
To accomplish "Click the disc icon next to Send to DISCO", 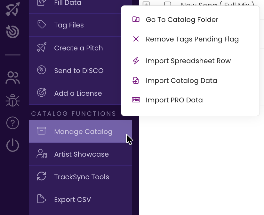I will point(41,70).
